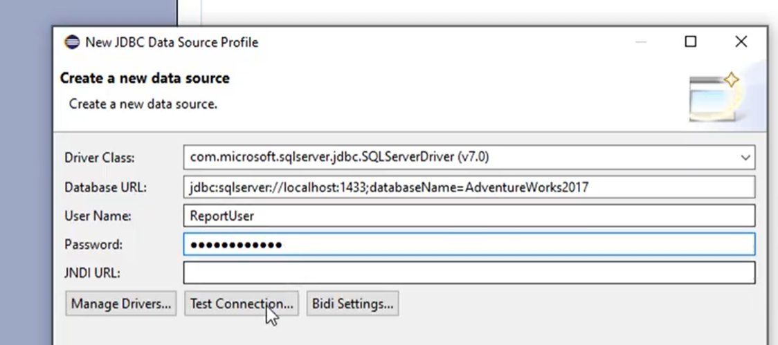This screenshot has height=345, width=778.
Task: Click the "Driver Class:" label
Action: 99,158
